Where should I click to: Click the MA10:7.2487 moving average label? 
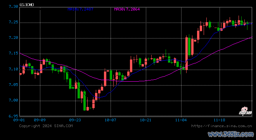(x=81, y=9)
